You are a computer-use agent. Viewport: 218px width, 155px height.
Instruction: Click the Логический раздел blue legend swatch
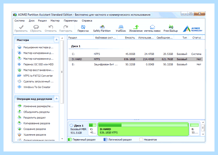(x=105, y=139)
